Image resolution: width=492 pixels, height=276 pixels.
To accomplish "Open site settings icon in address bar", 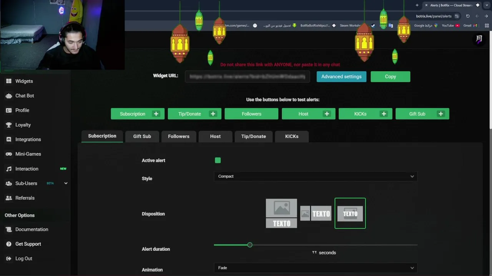I will click(457, 16).
